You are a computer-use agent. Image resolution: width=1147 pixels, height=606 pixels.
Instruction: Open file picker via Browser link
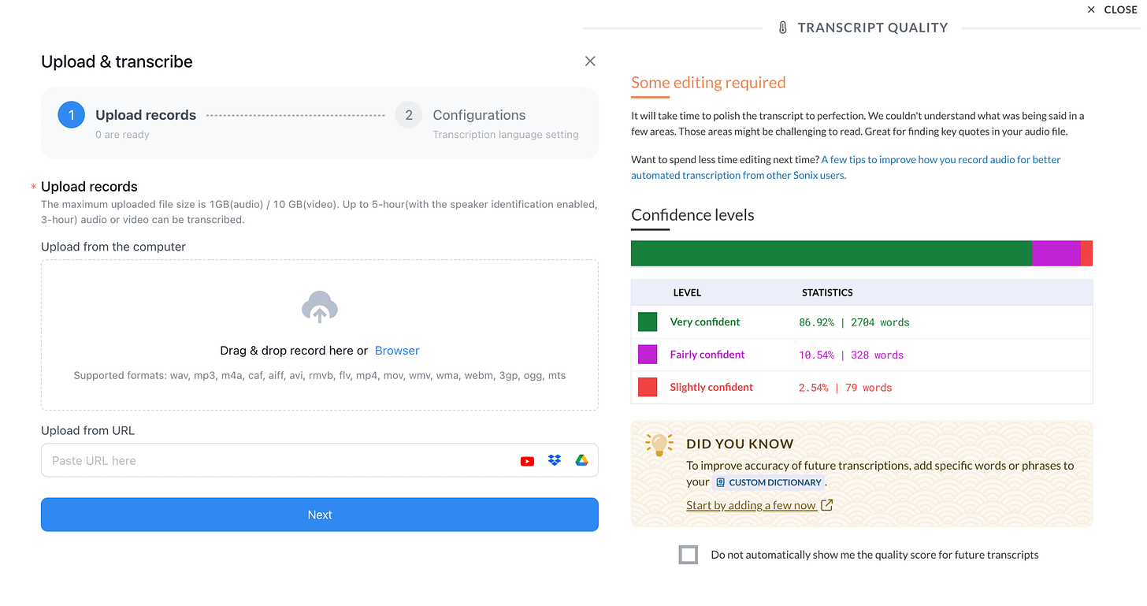397,350
